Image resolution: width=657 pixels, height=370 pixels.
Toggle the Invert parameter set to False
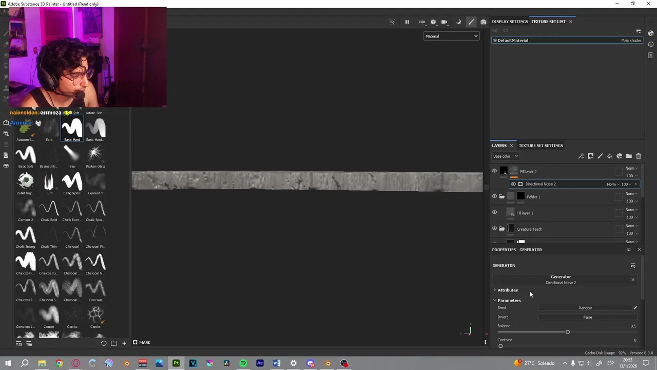588,317
